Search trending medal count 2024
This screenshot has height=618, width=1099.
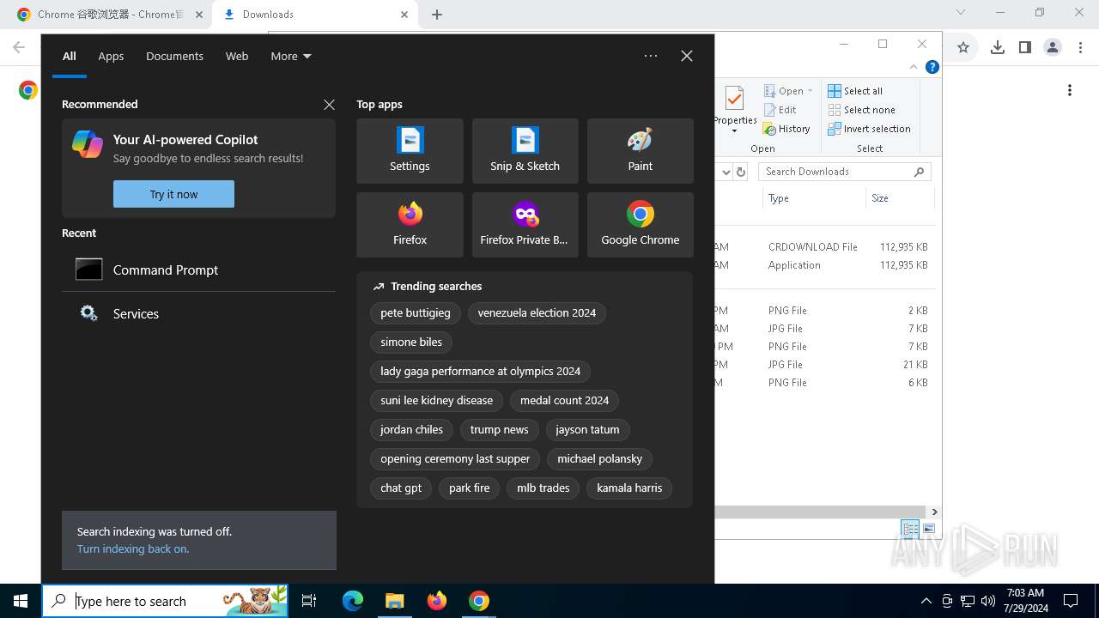pyautogui.click(x=564, y=401)
